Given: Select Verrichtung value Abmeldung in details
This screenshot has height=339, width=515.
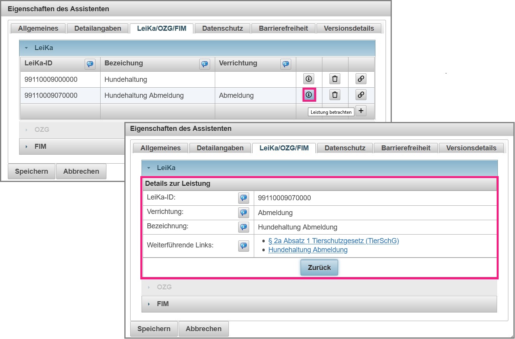Looking at the screenshot, I should 275,213.
